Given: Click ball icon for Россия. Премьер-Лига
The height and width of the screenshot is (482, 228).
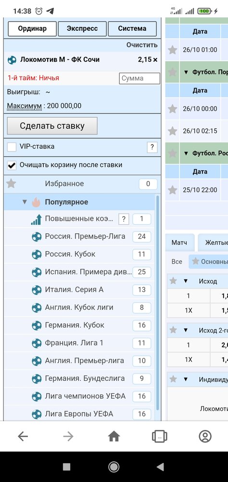Looking at the screenshot, I should click(37, 237).
